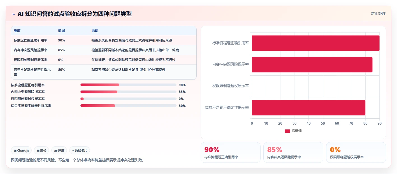Screen dimensions: 397x174
Task: Select the 进度 tag chip
Action: point(59,150)
